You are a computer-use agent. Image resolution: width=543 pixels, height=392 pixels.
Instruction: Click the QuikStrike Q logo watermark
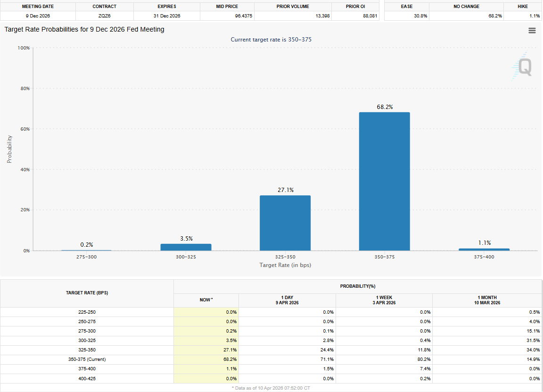point(524,67)
